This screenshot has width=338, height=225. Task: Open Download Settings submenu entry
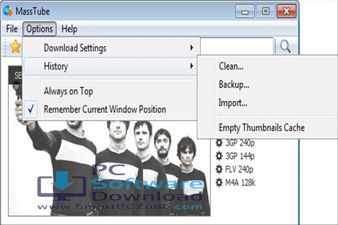110,48
